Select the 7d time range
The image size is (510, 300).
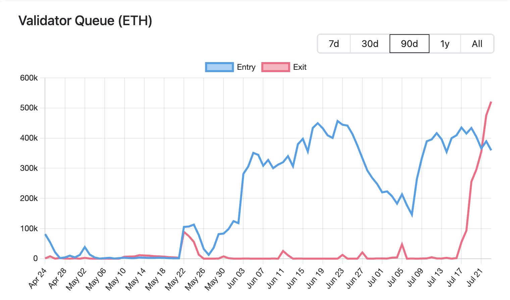click(334, 44)
